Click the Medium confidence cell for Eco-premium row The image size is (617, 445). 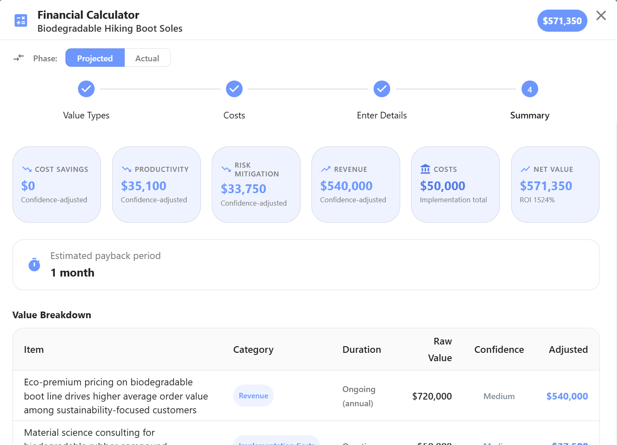(x=499, y=396)
